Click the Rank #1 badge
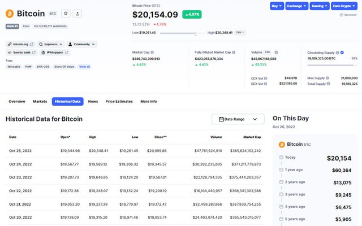 pyautogui.click(x=12, y=27)
